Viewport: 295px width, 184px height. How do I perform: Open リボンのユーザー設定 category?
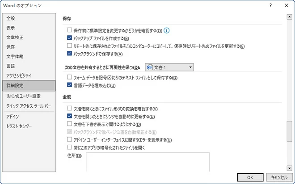(23, 96)
